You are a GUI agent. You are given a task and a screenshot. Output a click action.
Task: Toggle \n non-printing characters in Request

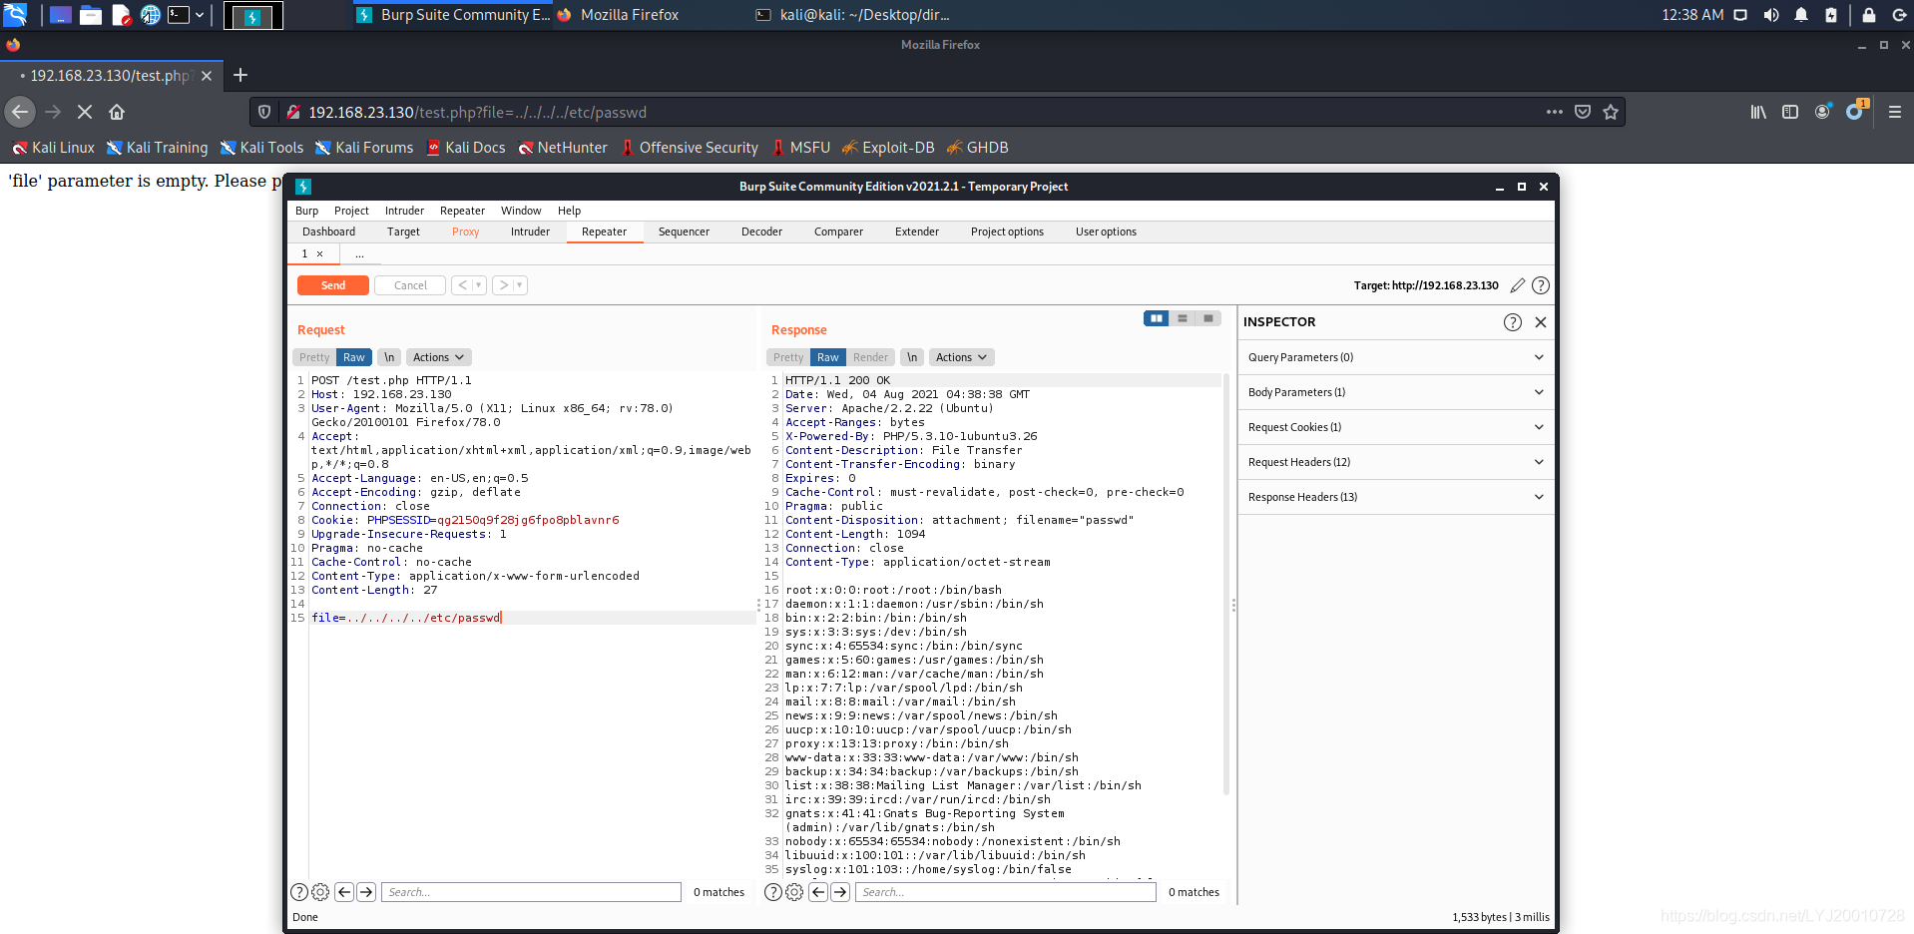click(389, 357)
